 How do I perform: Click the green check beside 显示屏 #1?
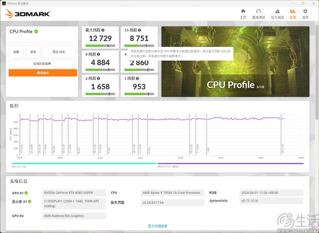[x=29, y=202]
